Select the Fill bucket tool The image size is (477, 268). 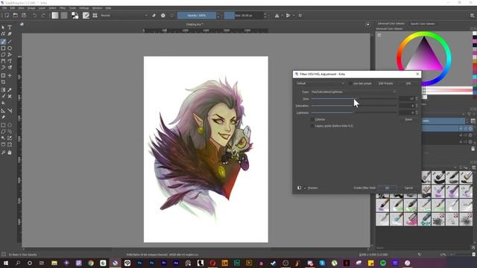(3, 103)
